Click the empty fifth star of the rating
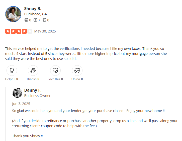The width and height of the screenshot is (182, 141). pyautogui.click(x=30, y=31)
